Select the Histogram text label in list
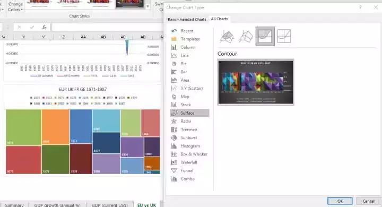The height and width of the screenshot is (207, 382). [x=190, y=146]
